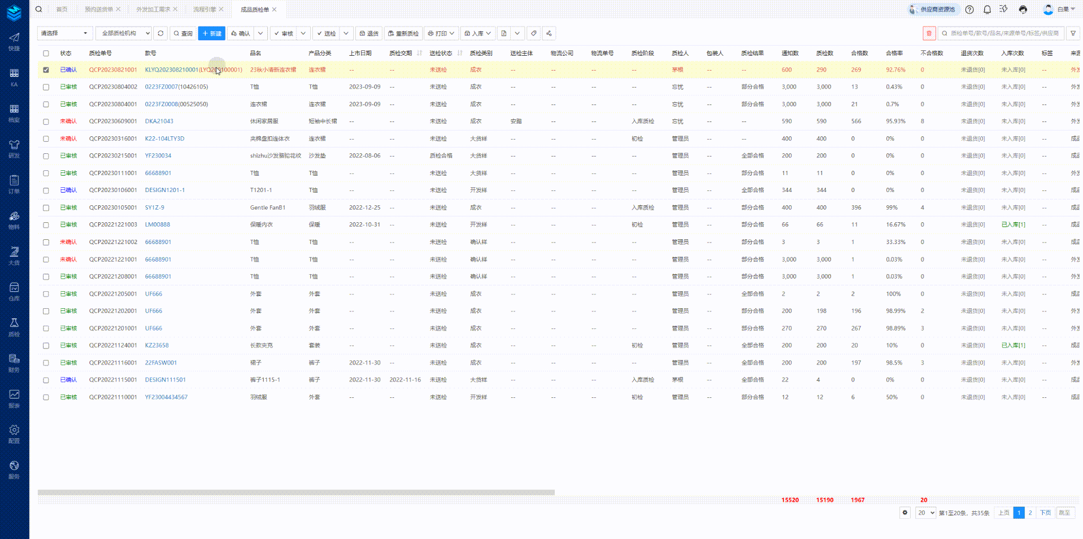
Task: Open the 质检 module in the sidebar
Action: tap(14, 327)
